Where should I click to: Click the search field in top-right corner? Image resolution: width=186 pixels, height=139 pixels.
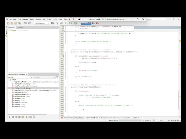coord(156,19)
